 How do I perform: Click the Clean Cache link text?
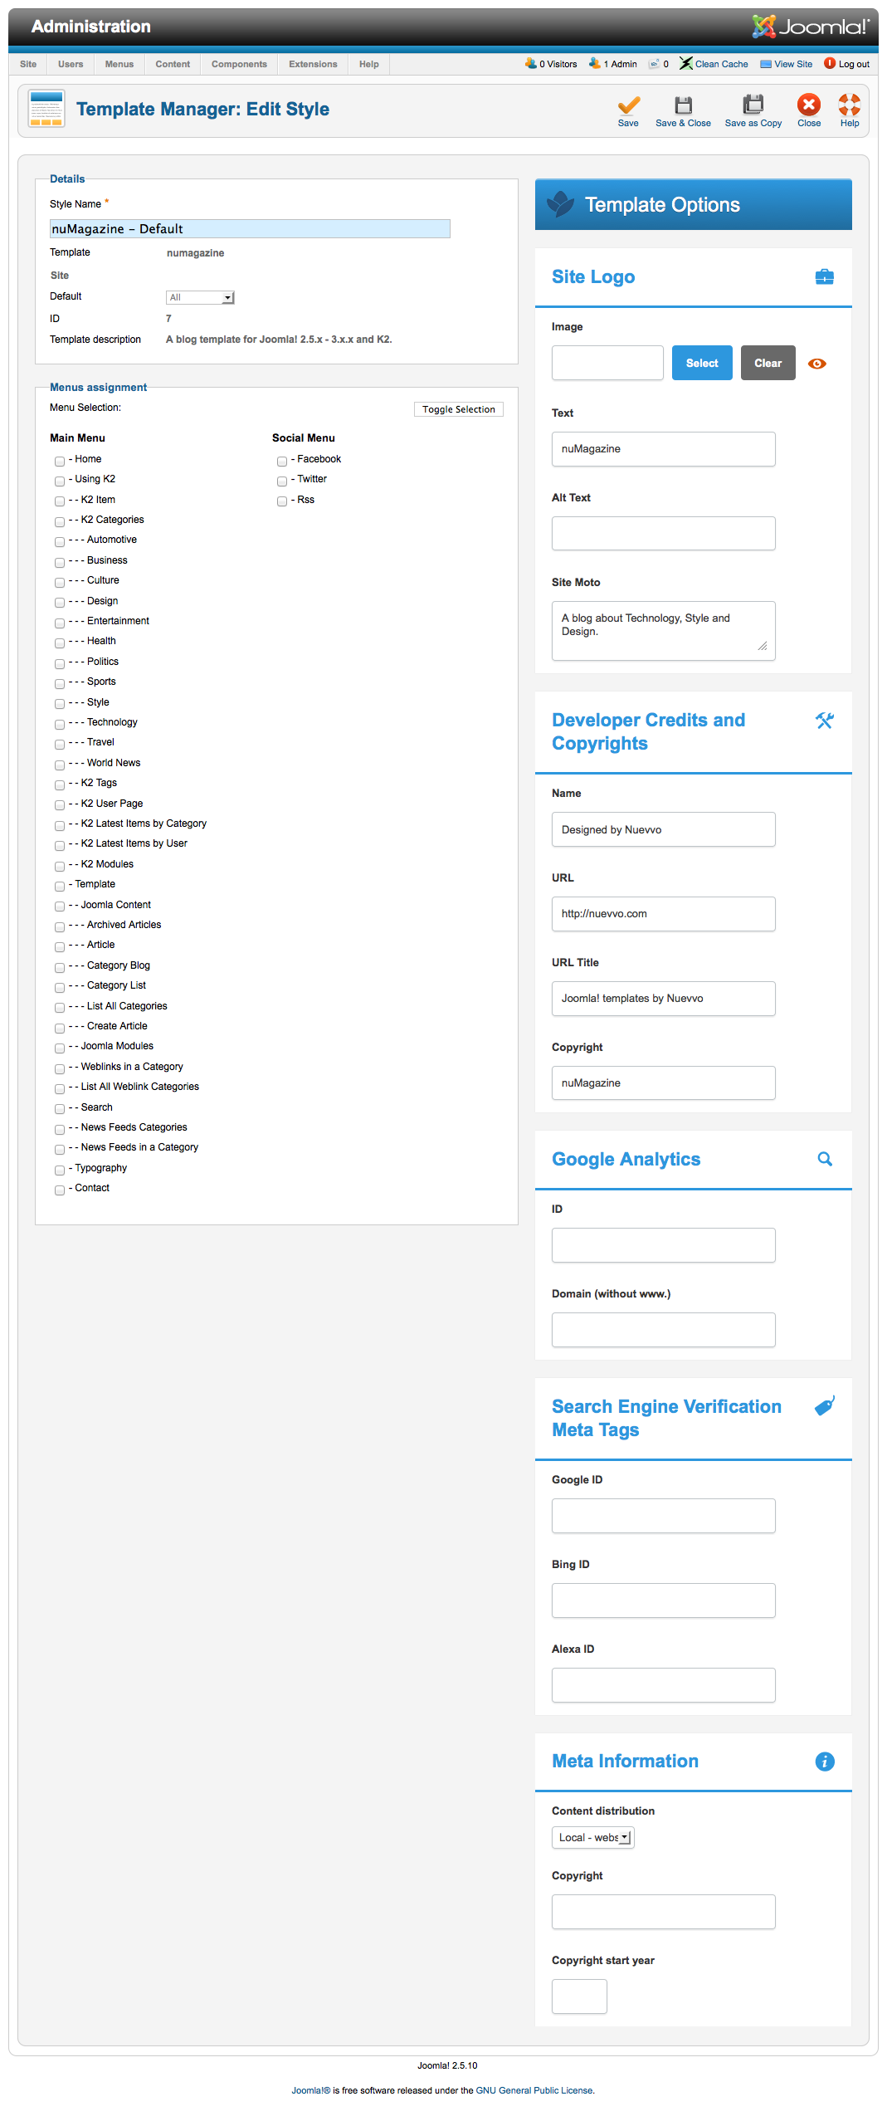pos(722,64)
